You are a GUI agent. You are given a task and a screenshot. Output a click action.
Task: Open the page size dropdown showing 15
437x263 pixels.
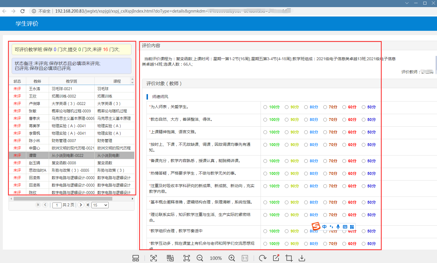tap(100, 205)
